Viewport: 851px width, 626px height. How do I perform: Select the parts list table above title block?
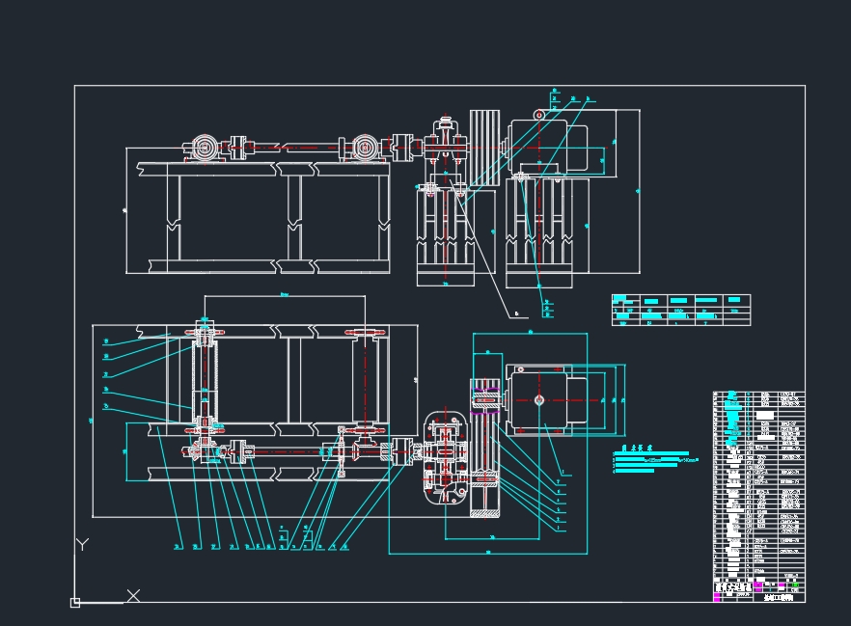[758, 486]
